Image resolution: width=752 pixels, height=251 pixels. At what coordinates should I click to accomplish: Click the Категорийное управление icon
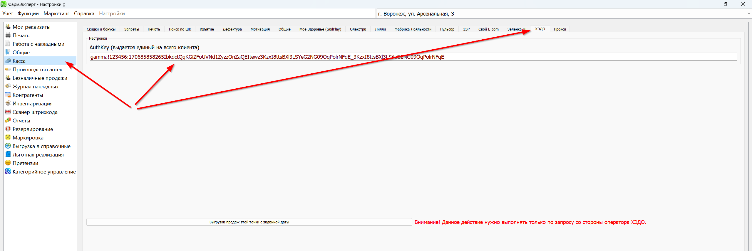coord(8,171)
